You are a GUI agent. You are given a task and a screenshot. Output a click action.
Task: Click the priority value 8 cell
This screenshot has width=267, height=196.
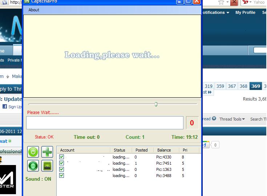click(x=183, y=157)
